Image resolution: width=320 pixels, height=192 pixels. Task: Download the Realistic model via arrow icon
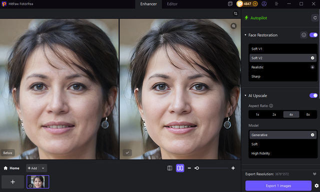coord(312,67)
